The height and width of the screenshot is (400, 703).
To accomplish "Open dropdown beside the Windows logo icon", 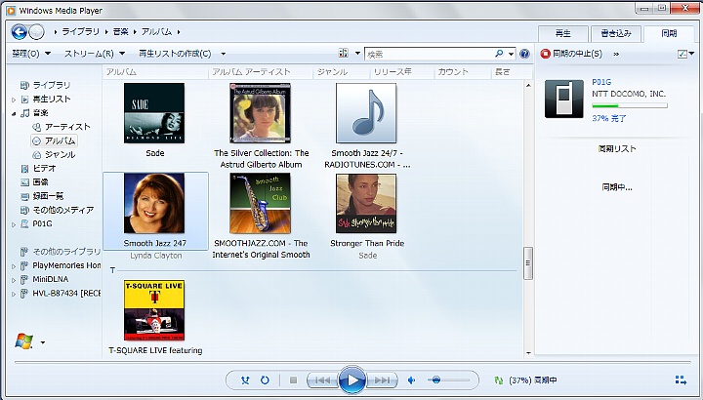I will [43, 342].
